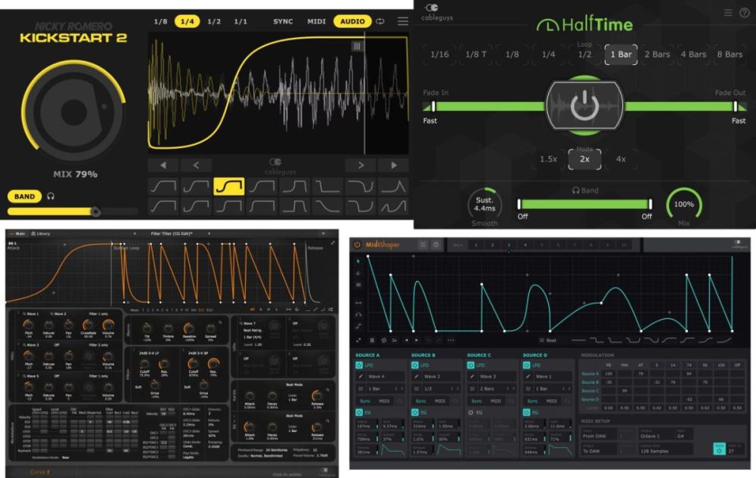This screenshot has width=756, height=478.
Task: Open the 2 Bars rate selector in Source C
Action: 492,388
